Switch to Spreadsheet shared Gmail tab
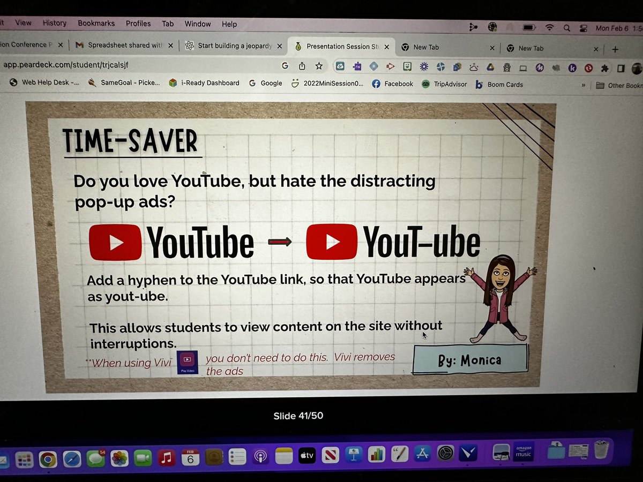The width and height of the screenshot is (643, 482). (x=124, y=45)
